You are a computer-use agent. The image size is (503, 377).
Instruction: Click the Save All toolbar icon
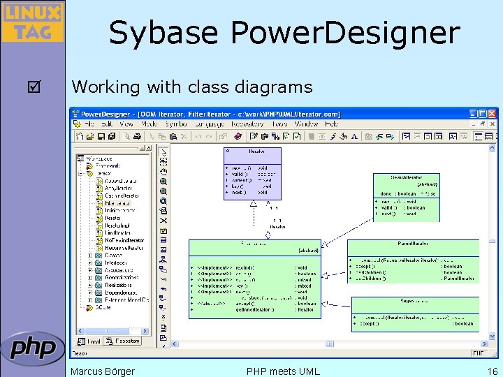pos(111,137)
